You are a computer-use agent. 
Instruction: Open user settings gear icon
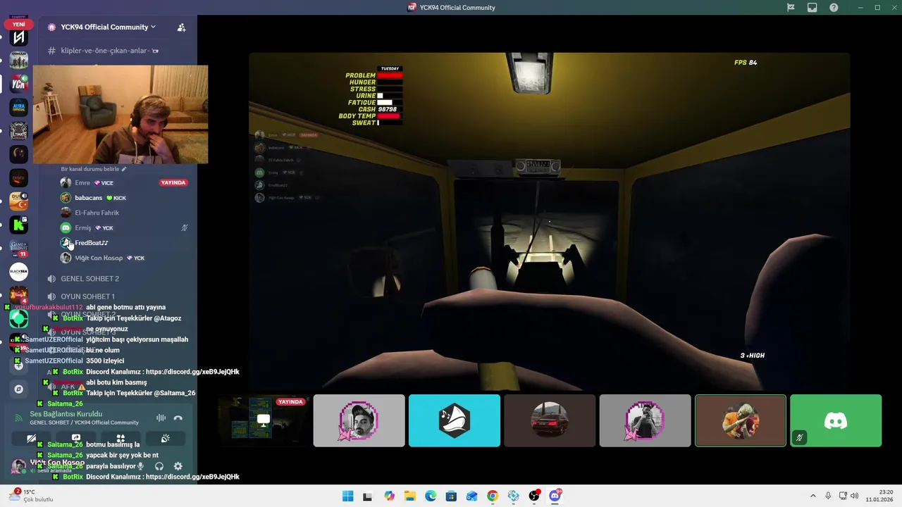(178, 466)
